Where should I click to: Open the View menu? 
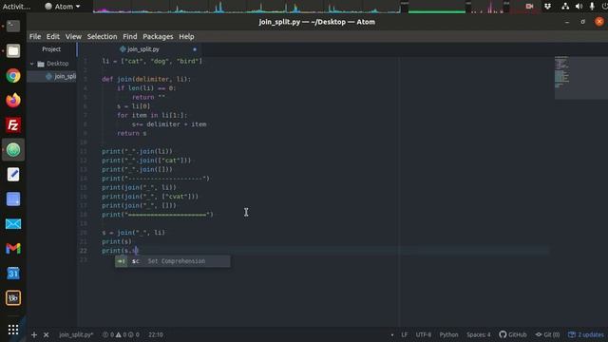coord(73,36)
